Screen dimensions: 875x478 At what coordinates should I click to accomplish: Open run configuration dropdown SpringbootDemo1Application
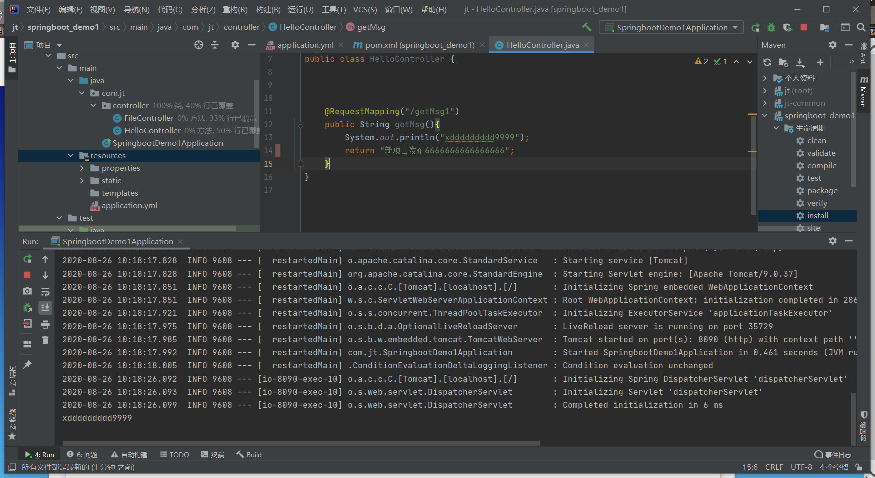click(672, 27)
